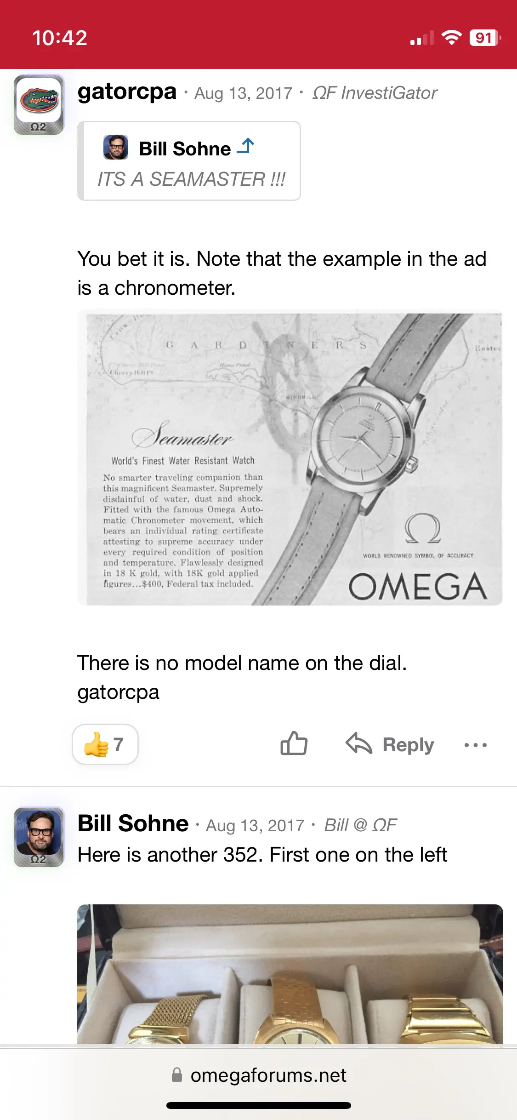This screenshot has height=1120, width=517.
Task: Open the Omega Seamaster ad image
Action: pos(290,458)
